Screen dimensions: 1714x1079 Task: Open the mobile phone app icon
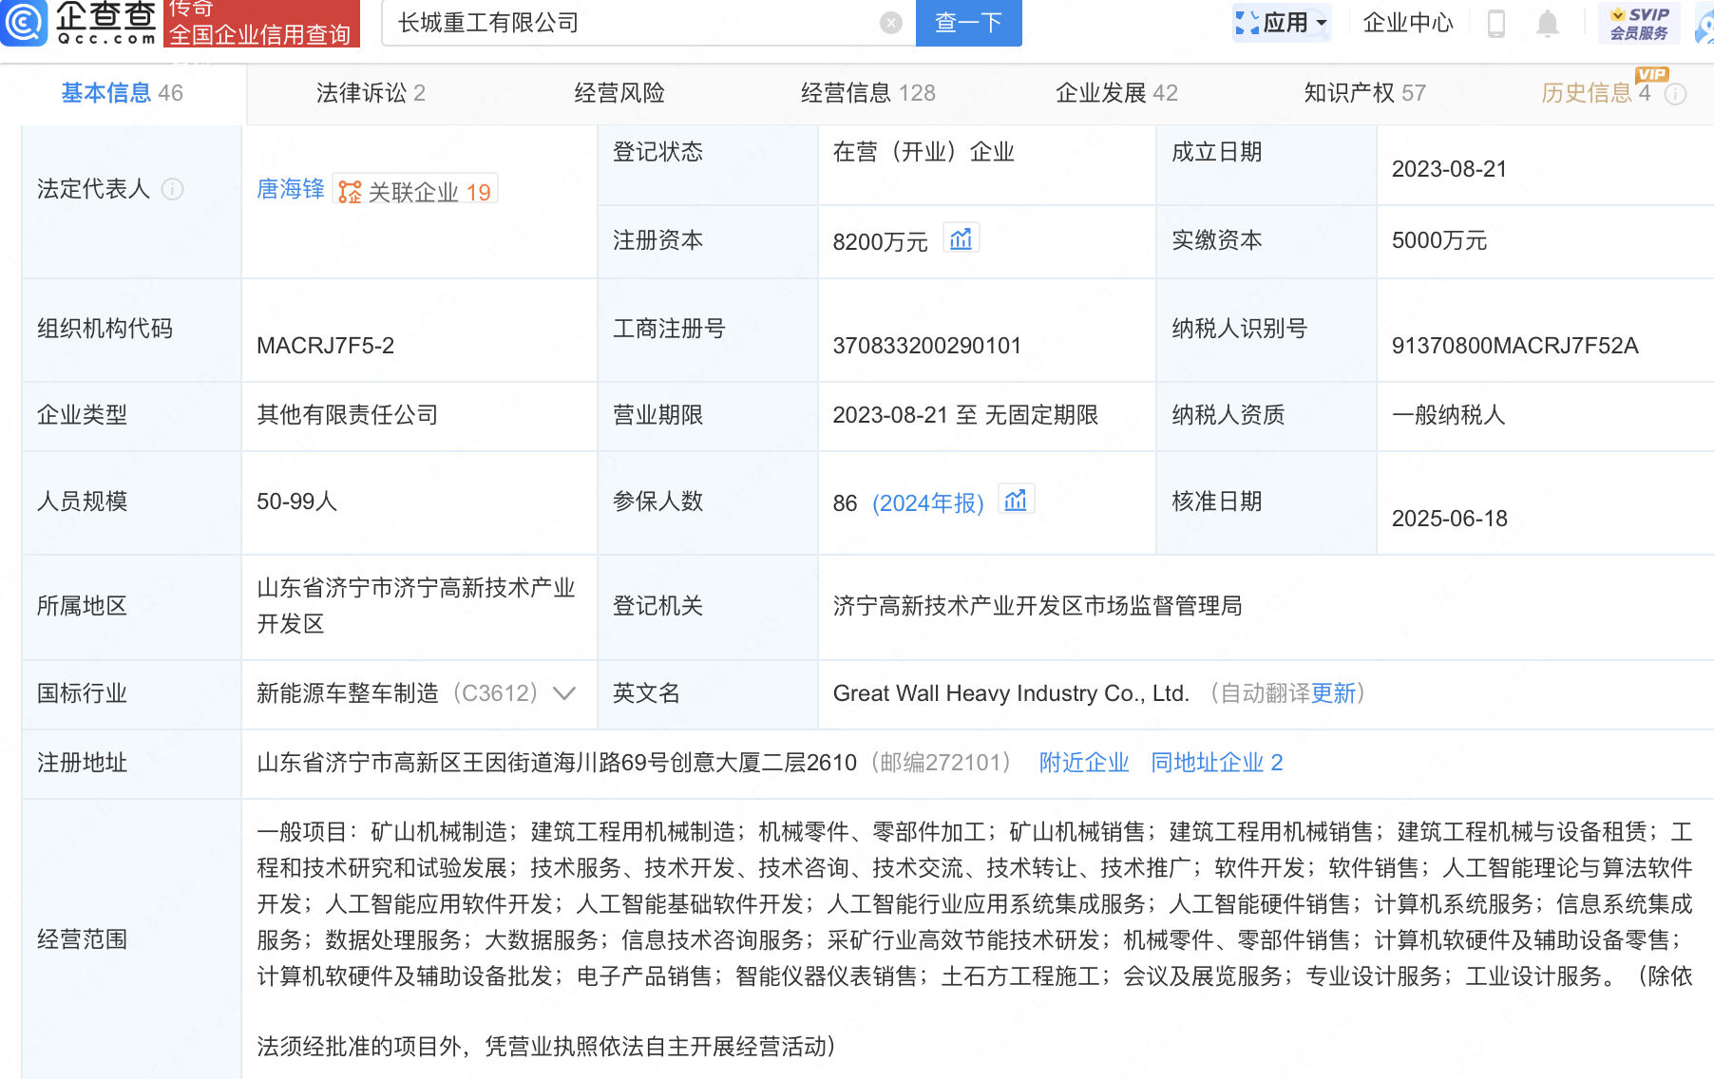coord(1495,23)
